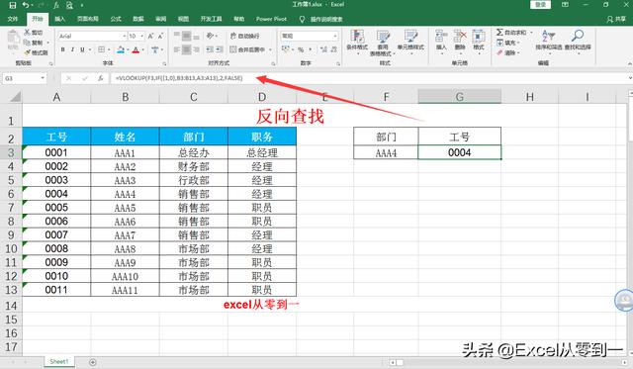
Task: Toggle Wrap Text (自动换行)
Action: tap(244, 36)
